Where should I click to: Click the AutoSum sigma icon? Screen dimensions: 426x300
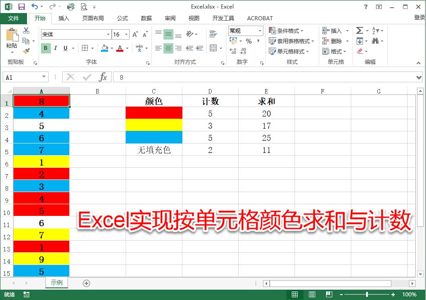click(x=359, y=31)
